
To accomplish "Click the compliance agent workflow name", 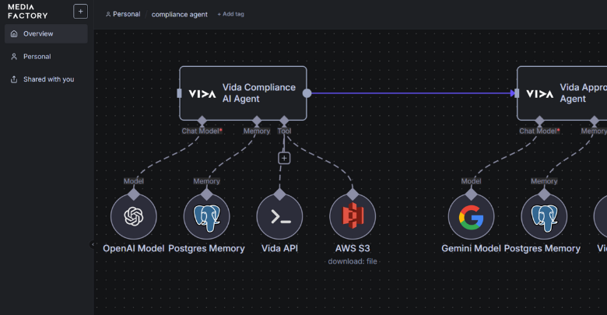I will tap(180, 14).
